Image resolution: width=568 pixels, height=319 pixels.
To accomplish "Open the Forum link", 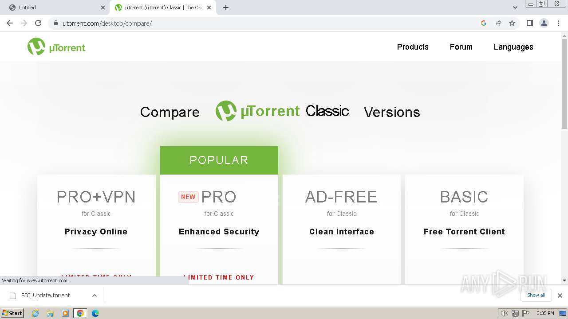I will 461,47.
